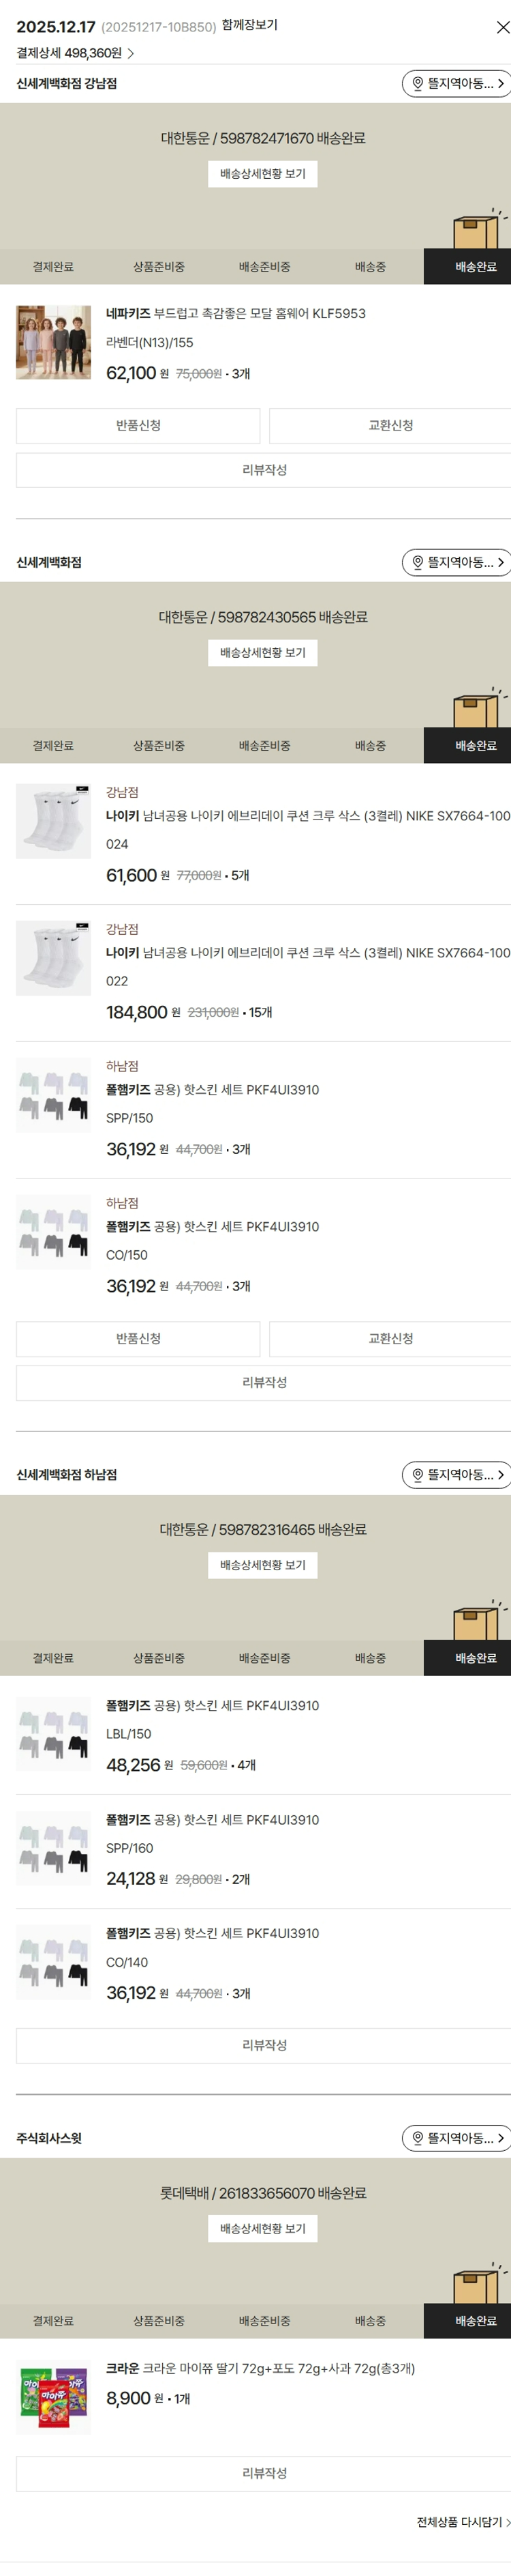Click the location pin for 주식회사스윗
Viewport: 511px width, 2576px height.
click(x=418, y=2138)
